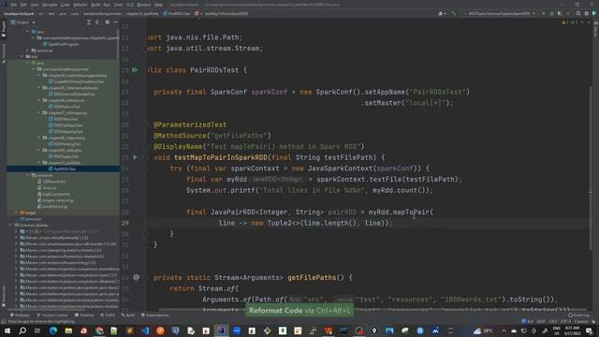This screenshot has height=337, width=599.
Task: Open the Event Log from the status bar
Action: pos(579,315)
